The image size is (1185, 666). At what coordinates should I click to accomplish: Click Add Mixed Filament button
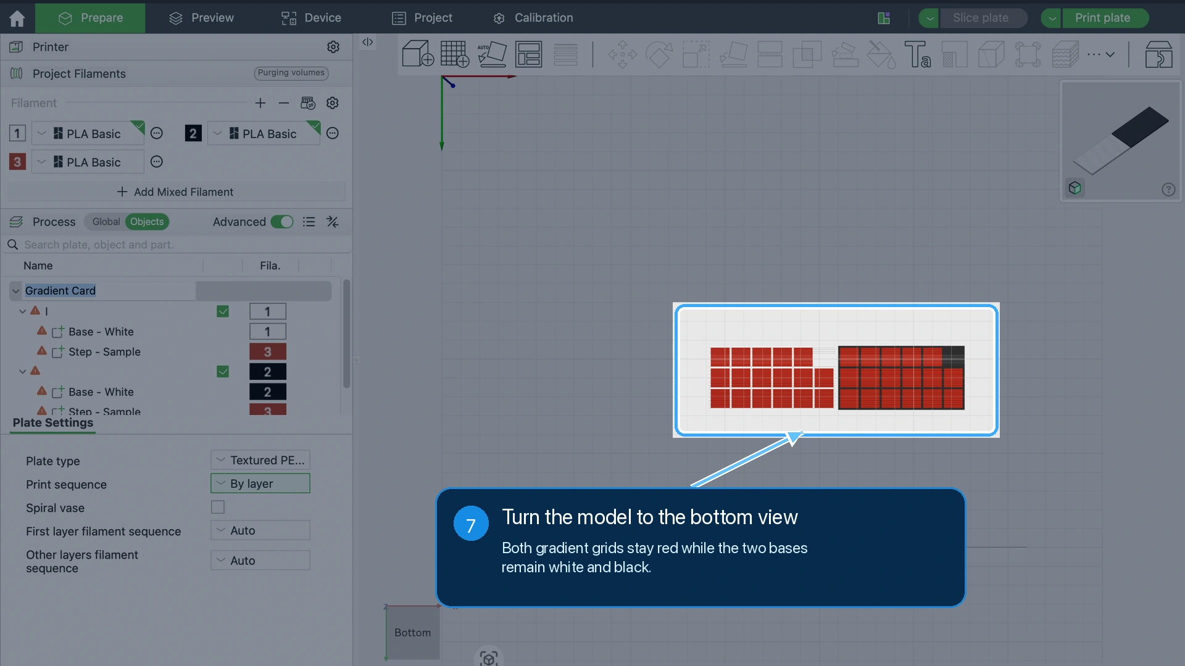(x=176, y=192)
